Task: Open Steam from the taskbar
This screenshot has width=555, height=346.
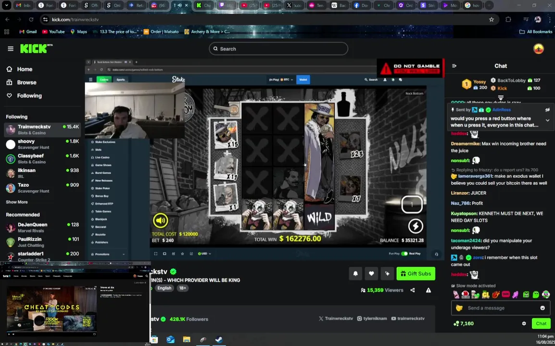Action: tap(219, 340)
